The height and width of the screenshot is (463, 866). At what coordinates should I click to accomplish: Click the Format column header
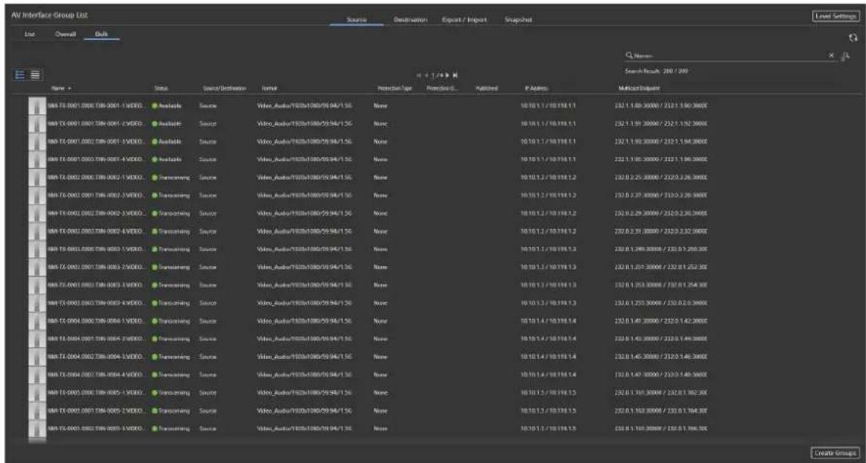tap(268, 88)
